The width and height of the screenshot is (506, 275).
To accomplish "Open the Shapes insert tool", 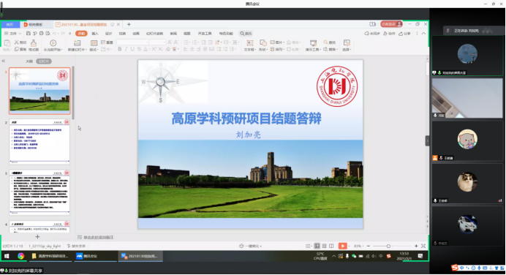I will 263,45.
